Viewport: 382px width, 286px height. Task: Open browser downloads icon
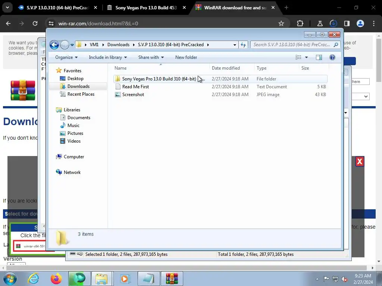[333, 23]
